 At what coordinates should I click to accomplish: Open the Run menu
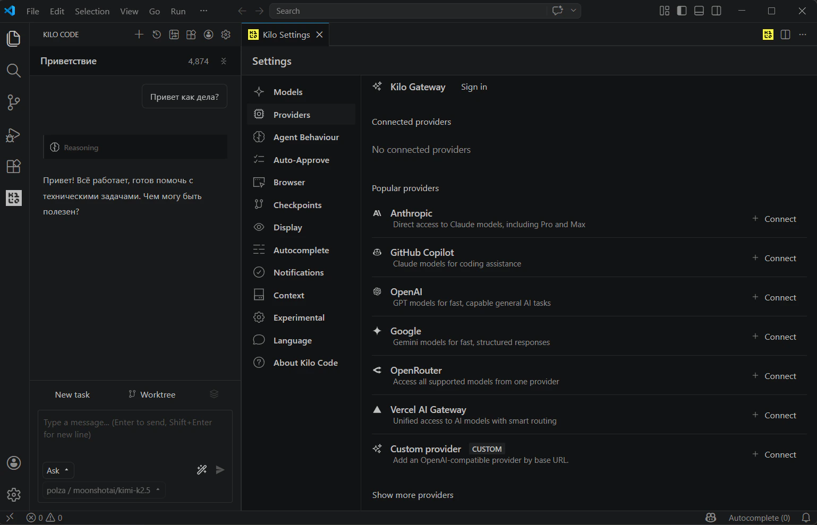tap(178, 11)
